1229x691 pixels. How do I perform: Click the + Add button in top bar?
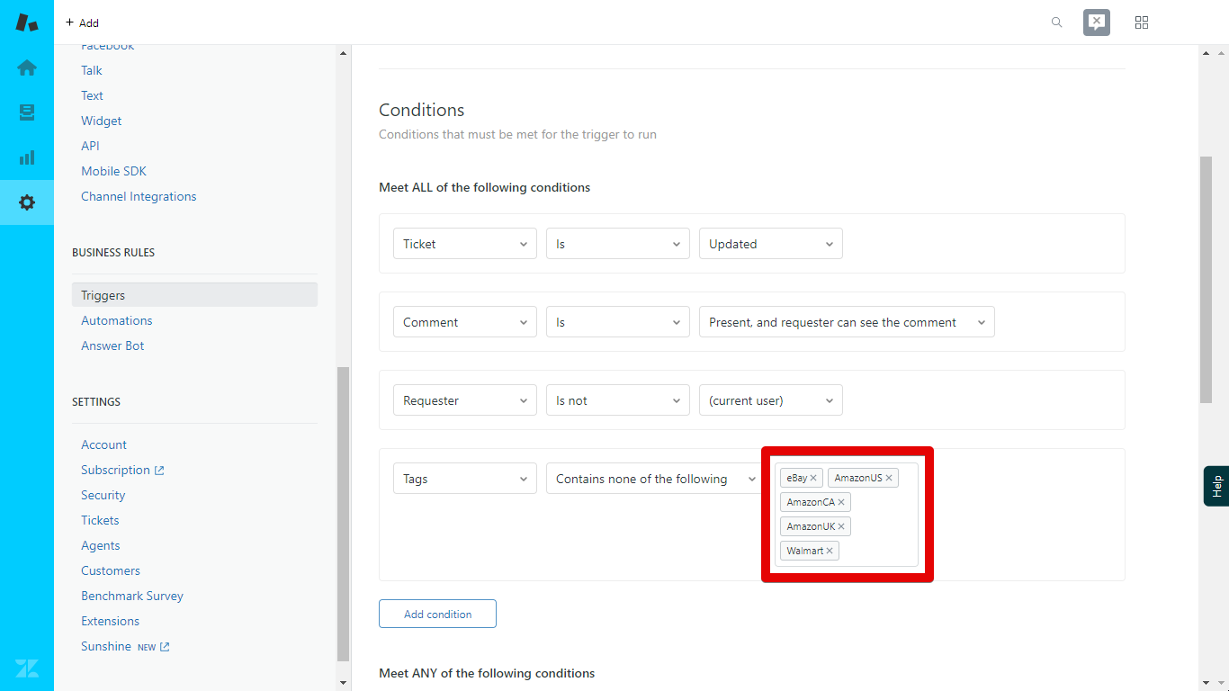tap(82, 22)
